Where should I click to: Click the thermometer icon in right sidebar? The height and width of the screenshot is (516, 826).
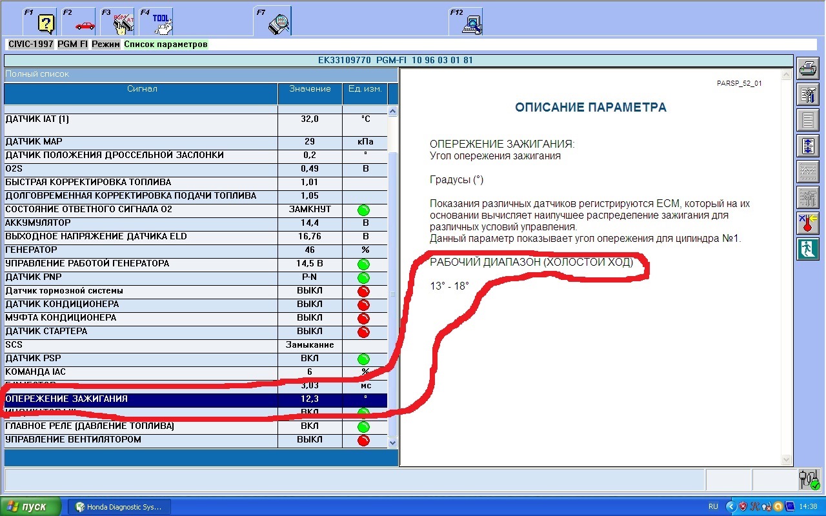click(x=808, y=222)
